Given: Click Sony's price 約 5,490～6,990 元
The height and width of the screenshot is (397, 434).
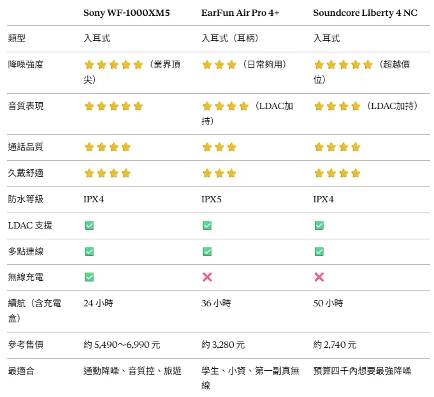Looking at the screenshot, I should (x=122, y=345).
